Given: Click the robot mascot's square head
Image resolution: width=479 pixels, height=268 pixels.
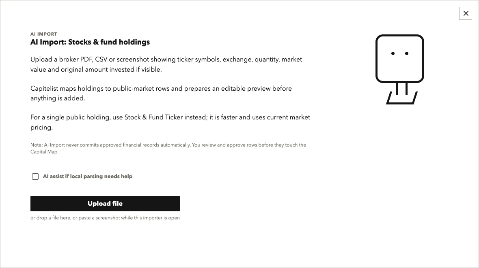Looking at the screenshot, I should point(399,58).
